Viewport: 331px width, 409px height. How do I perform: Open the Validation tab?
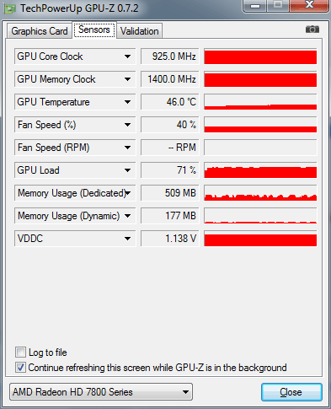tap(139, 31)
